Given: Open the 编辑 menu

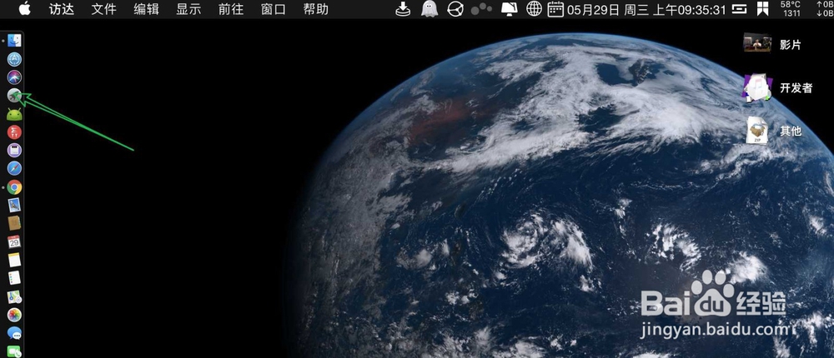Looking at the screenshot, I should click(x=146, y=9).
